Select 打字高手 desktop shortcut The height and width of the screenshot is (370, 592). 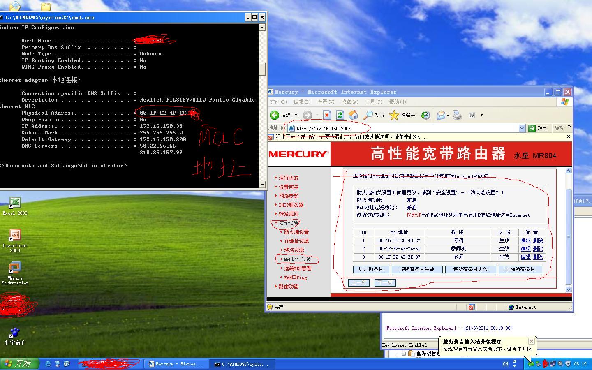15,336
